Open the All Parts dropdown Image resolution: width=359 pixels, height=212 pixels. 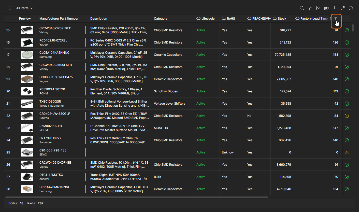point(24,8)
